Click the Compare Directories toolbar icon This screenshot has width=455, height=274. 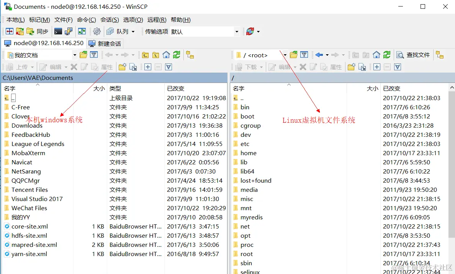pos(10,31)
